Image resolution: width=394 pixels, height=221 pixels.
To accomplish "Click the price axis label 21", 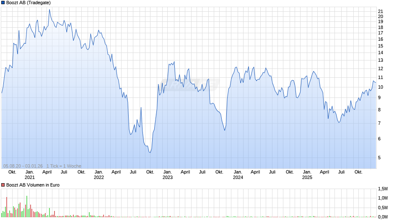I will [381, 12].
